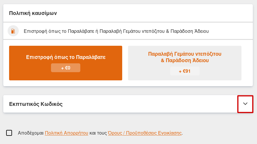The height and width of the screenshot is (144, 257).
Task: Click the fuel pump icon
Action: (13, 31)
